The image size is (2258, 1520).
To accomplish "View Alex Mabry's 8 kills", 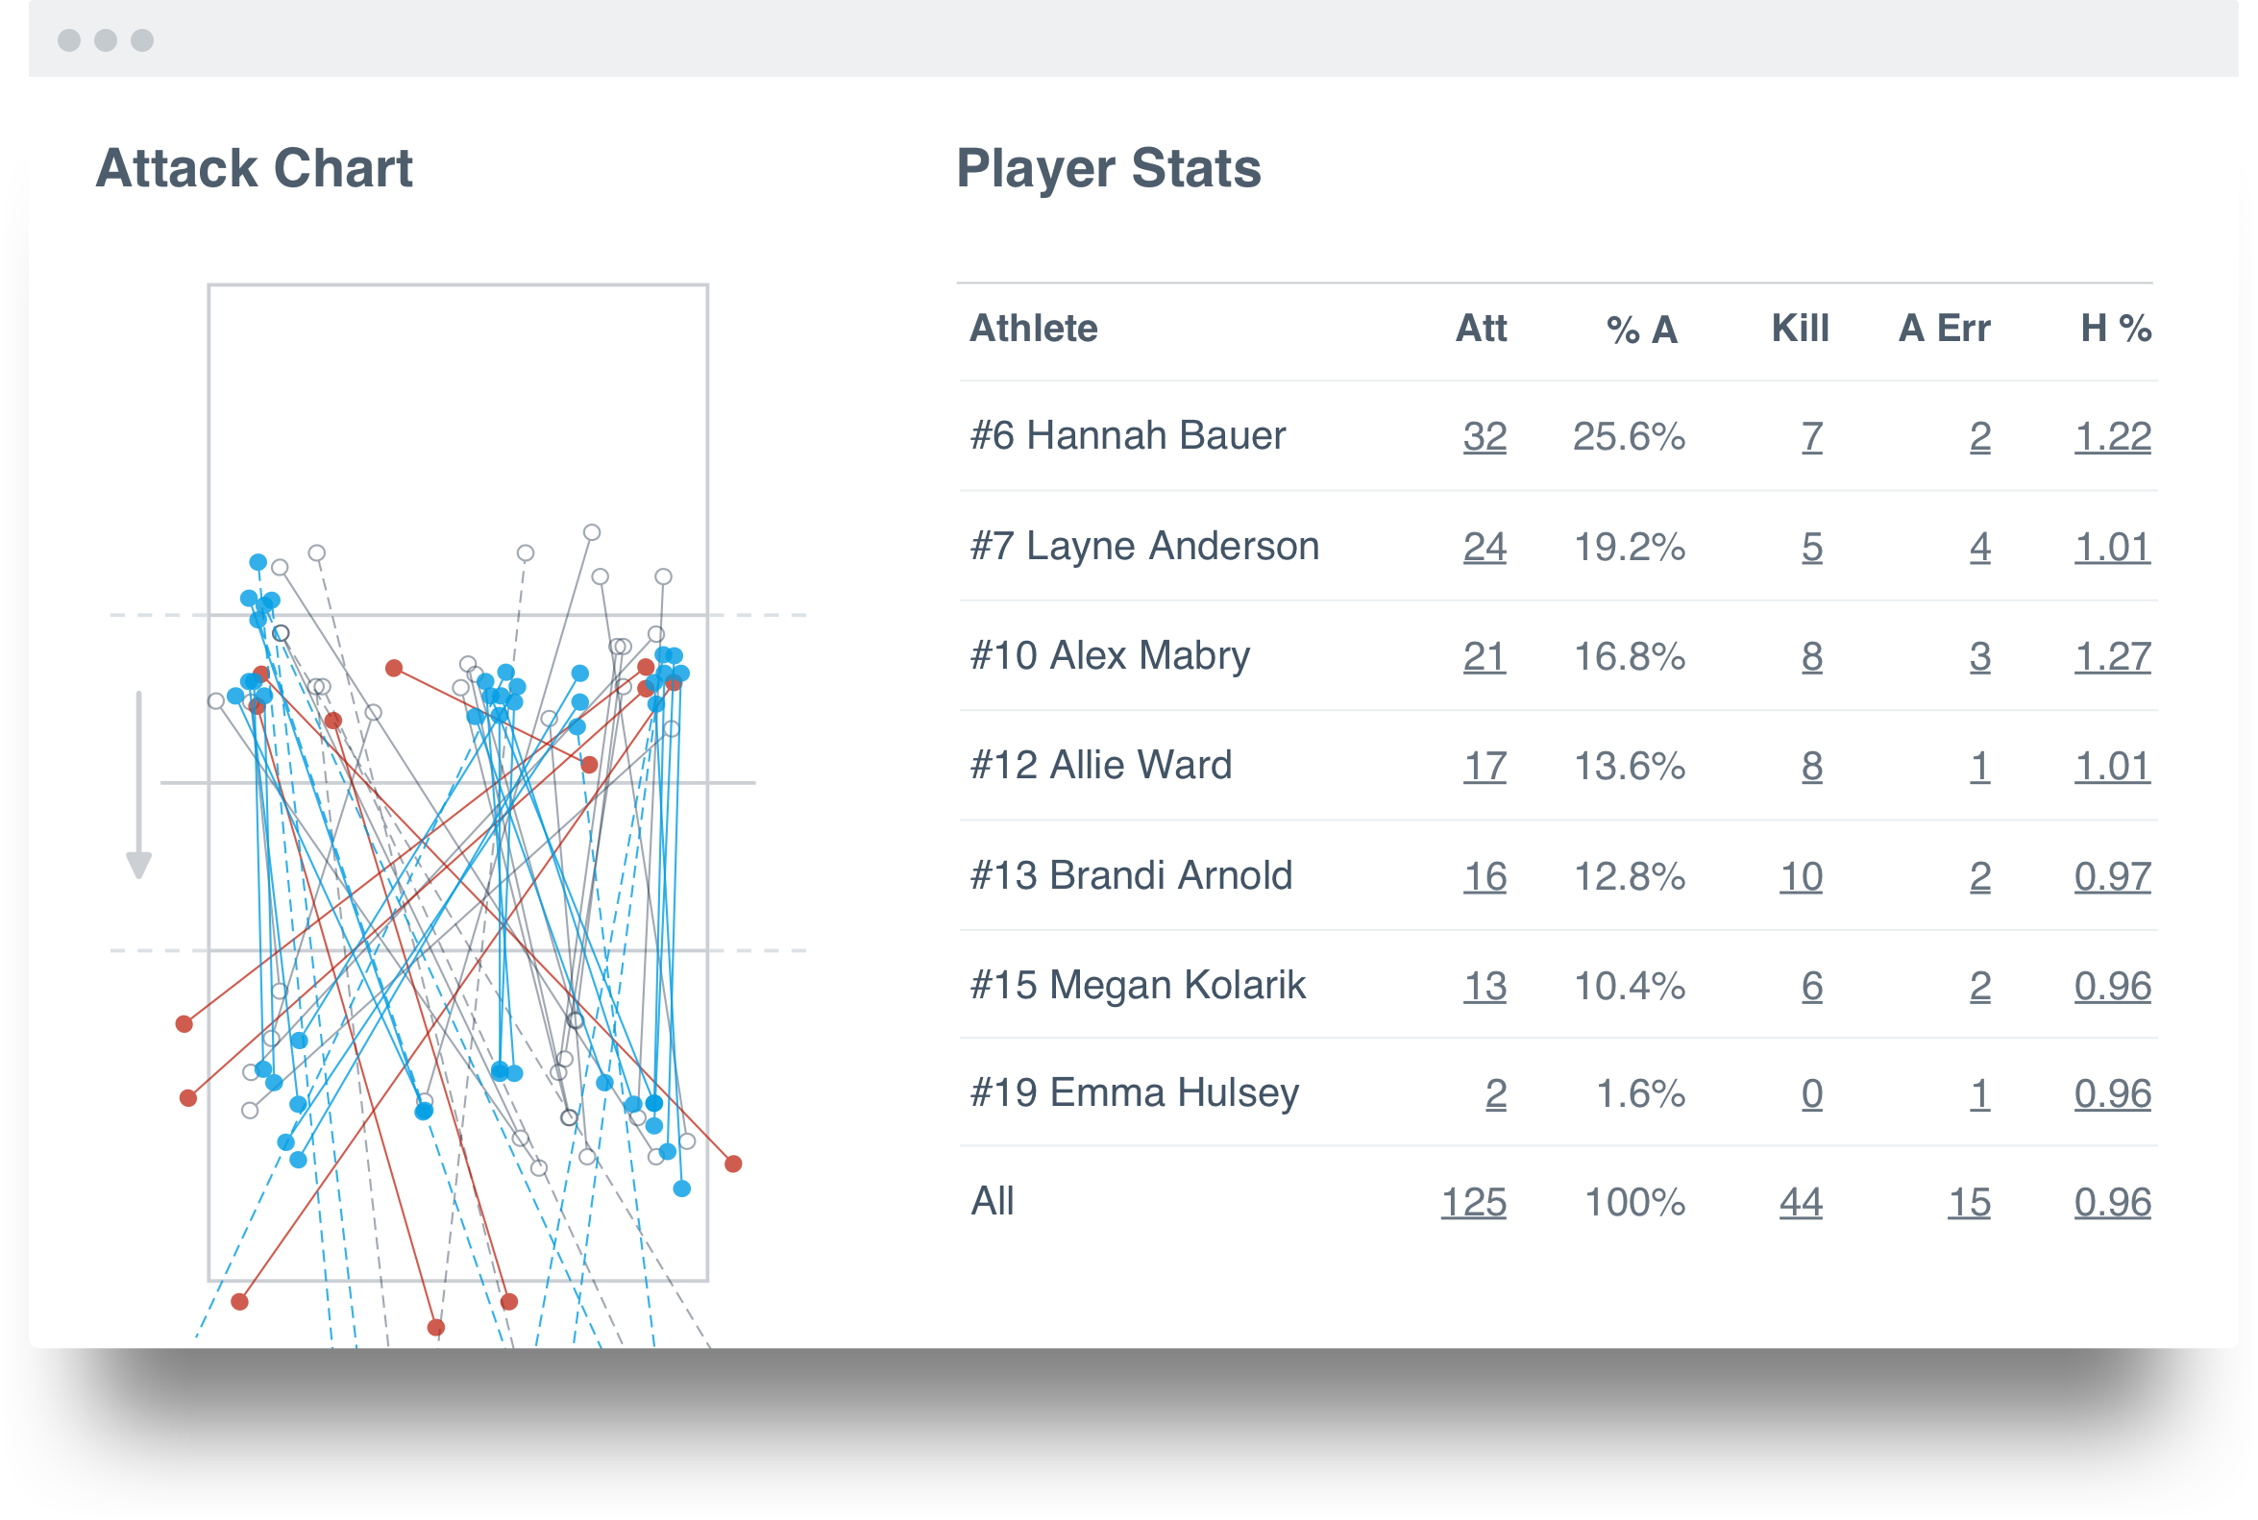I will 1811,656.
